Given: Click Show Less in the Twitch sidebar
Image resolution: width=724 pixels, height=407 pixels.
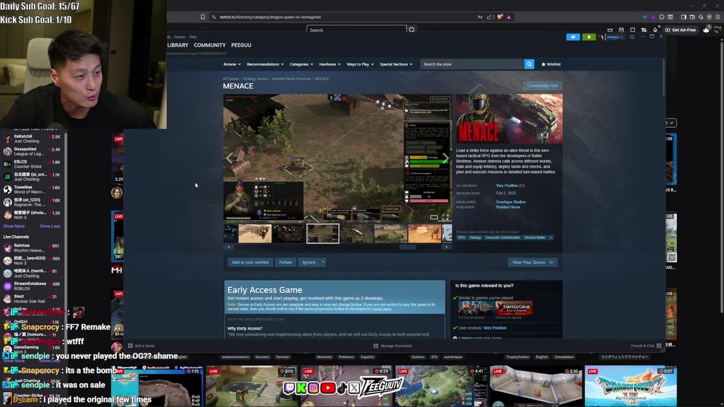Looking at the screenshot, I should (50, 226).
